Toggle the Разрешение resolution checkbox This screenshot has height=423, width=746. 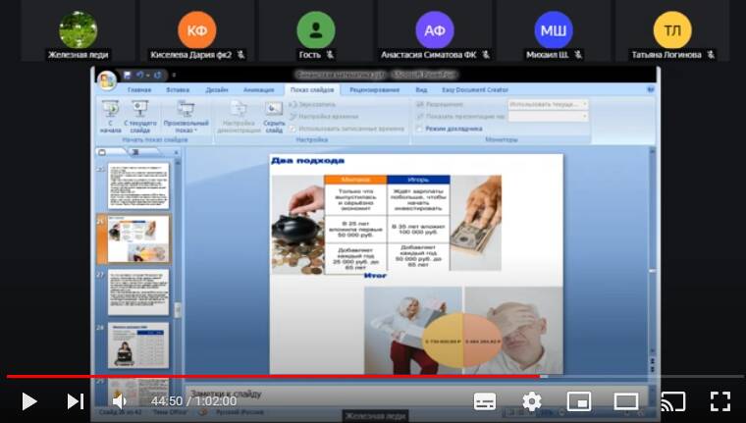(x=420, y=104)
